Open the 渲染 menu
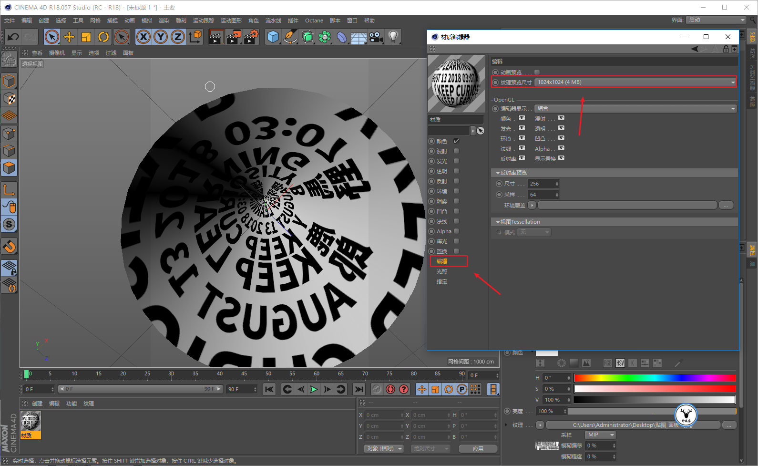 [164, 21]
